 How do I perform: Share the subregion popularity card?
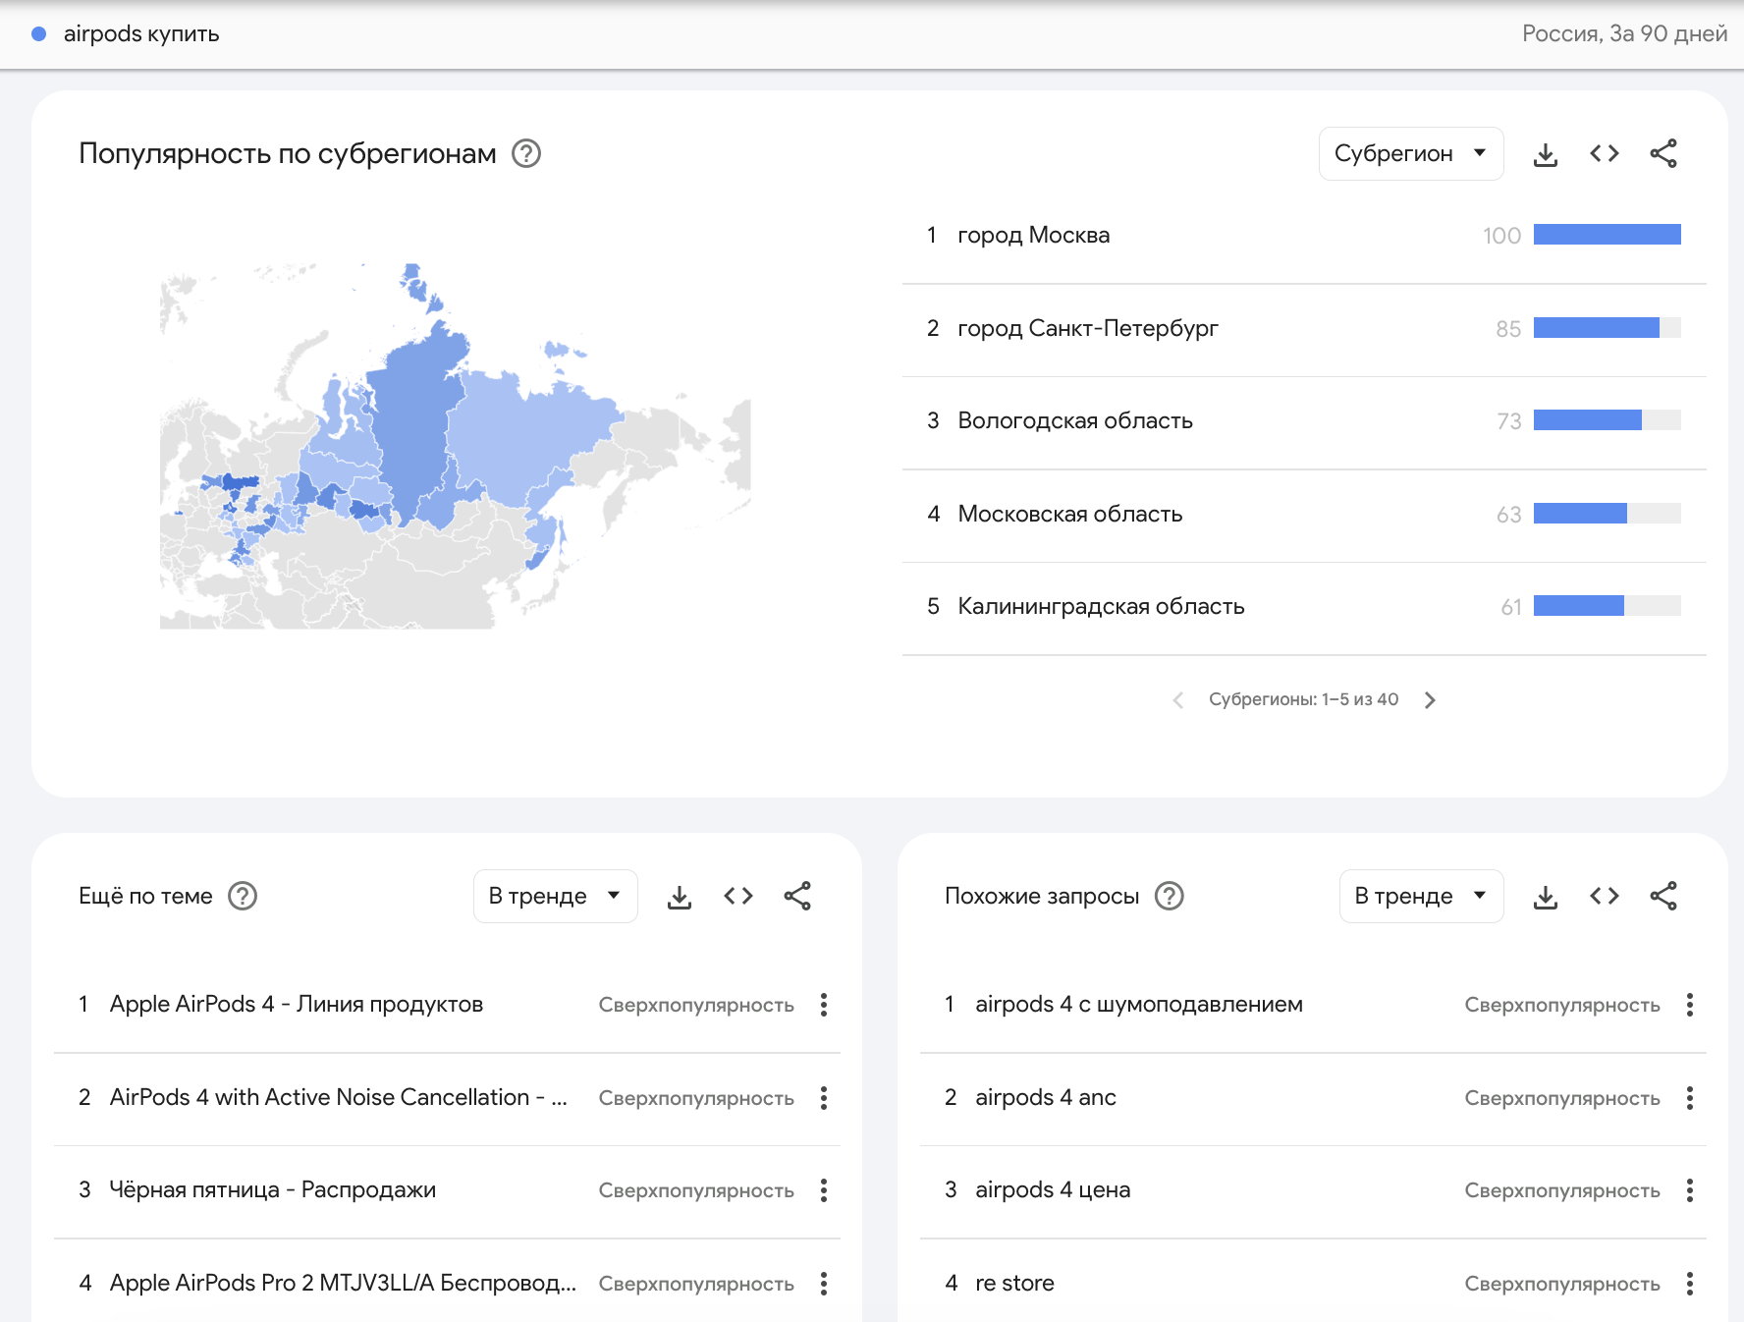click(1663, 153)
